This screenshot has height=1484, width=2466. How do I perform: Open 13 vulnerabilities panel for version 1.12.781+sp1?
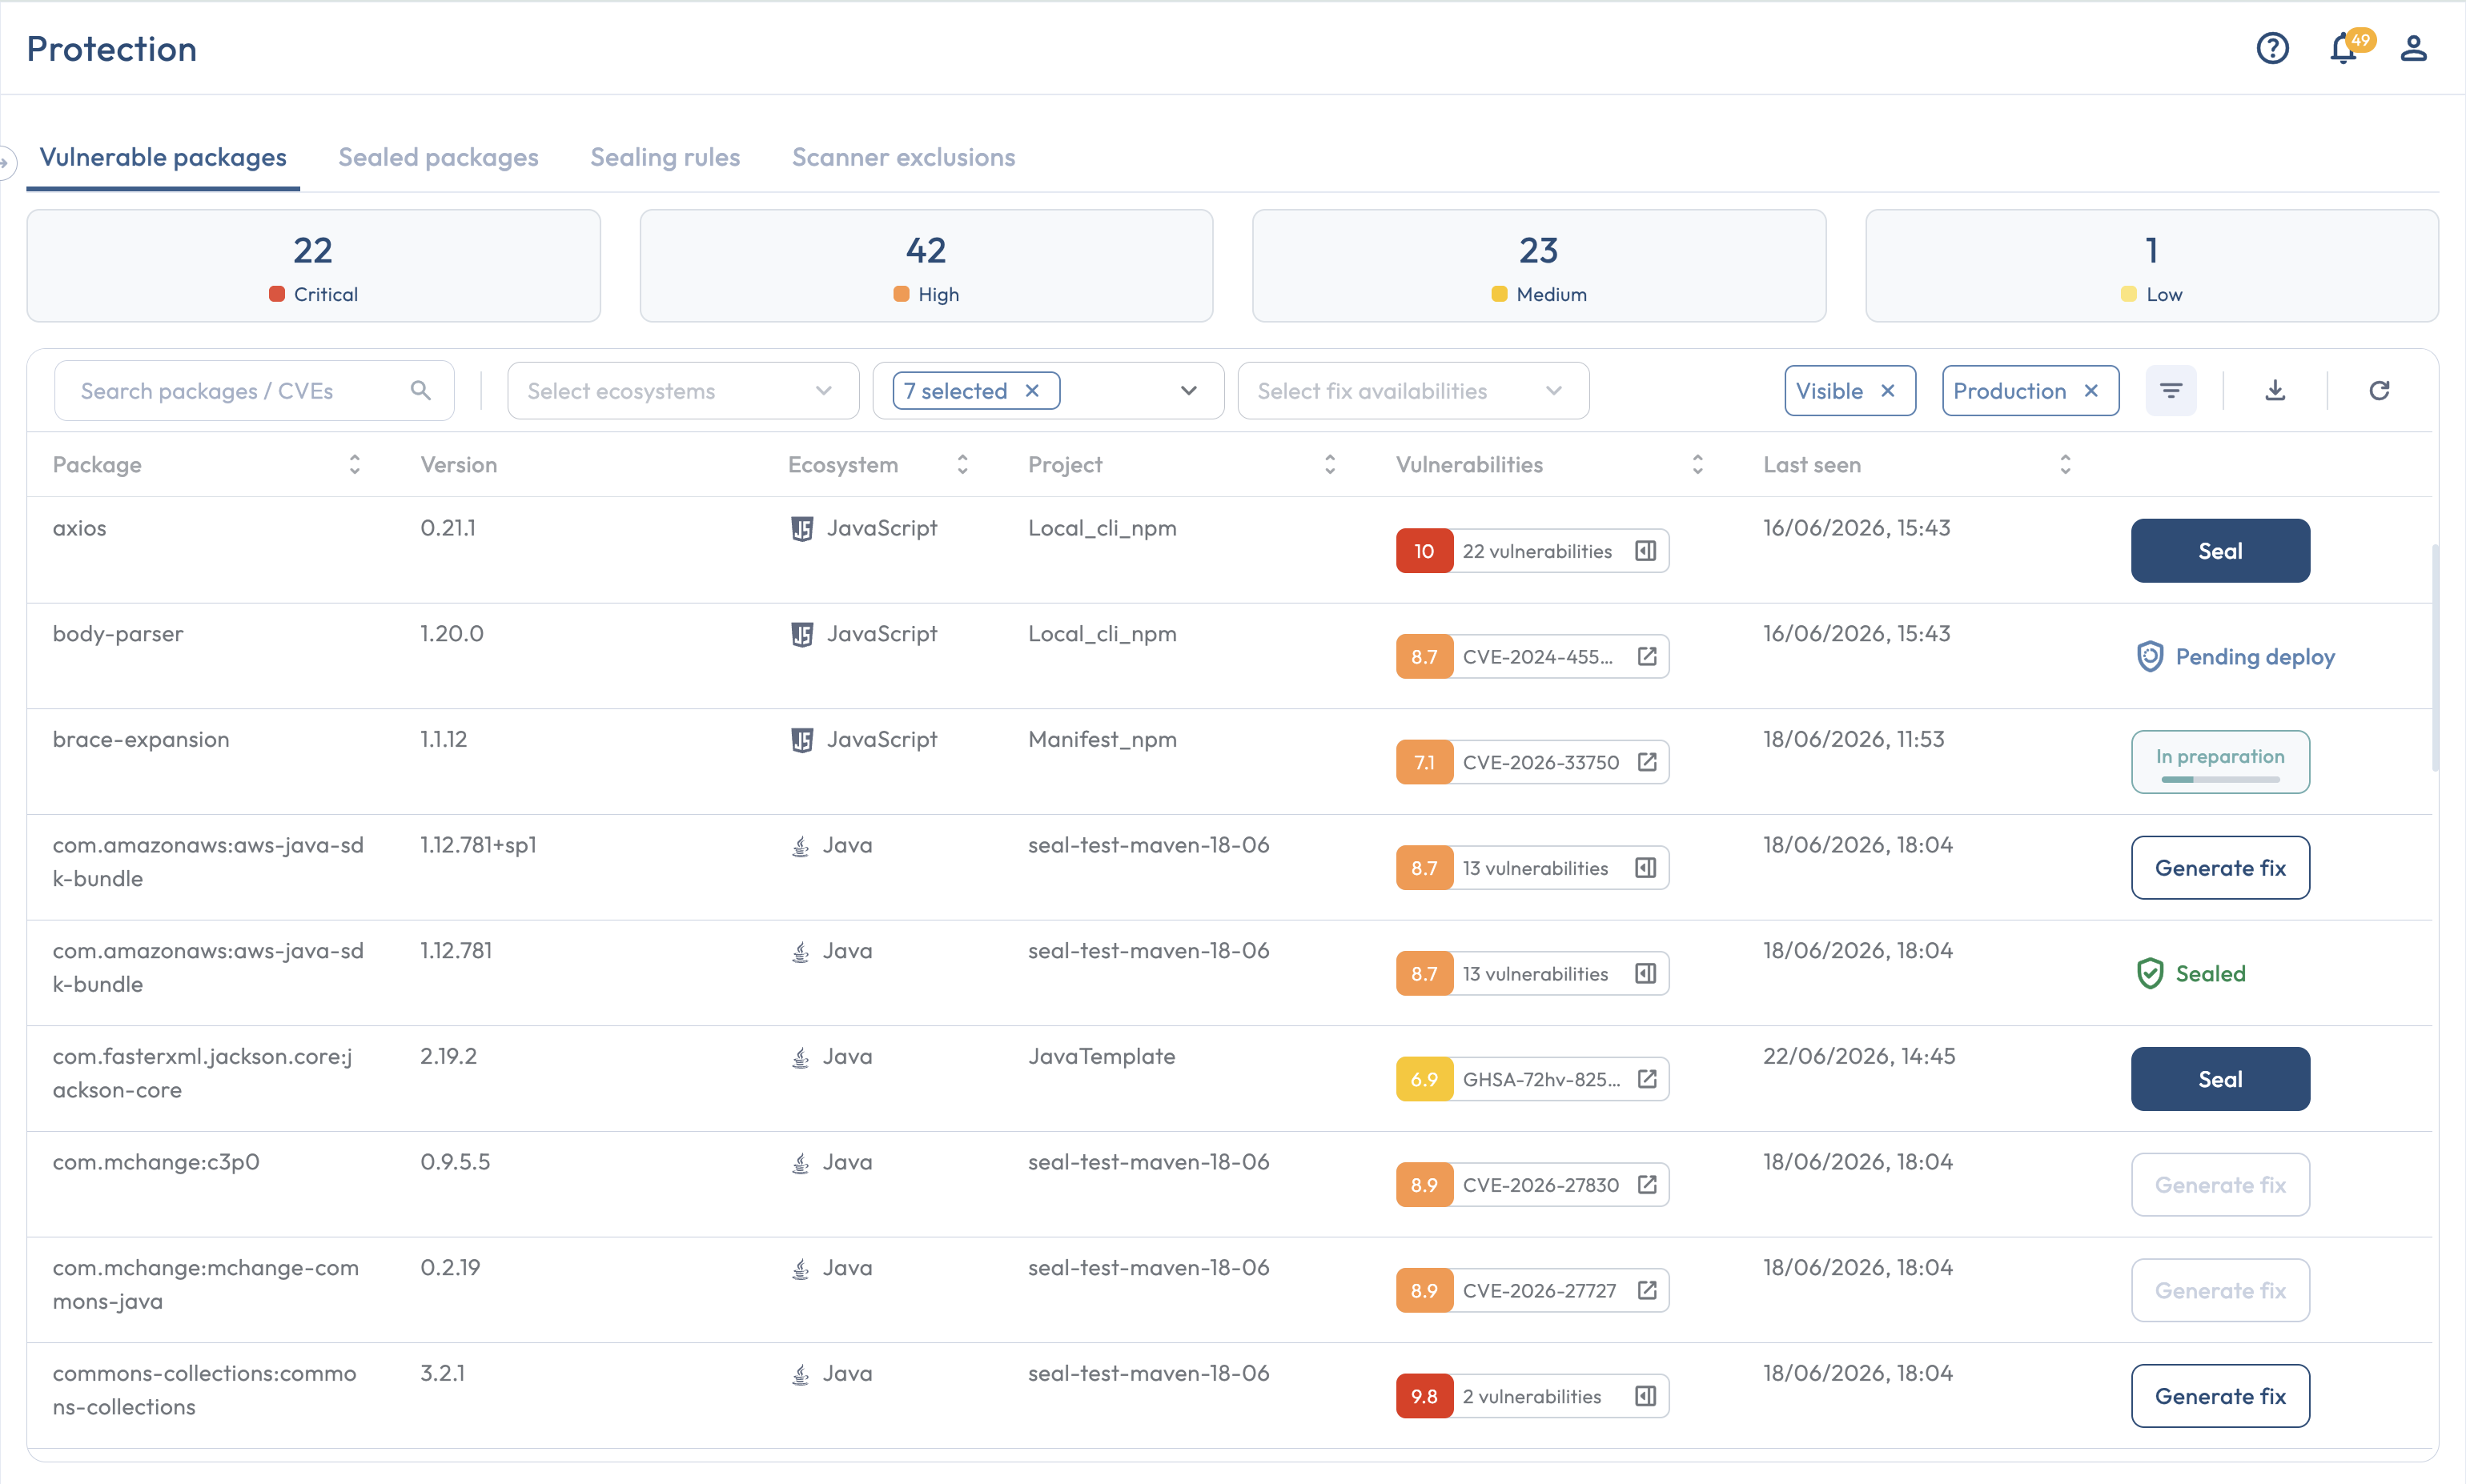pyautogui.click(x=1645, y=868)
